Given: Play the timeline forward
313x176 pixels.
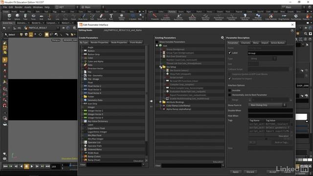Looking at the screenshot, I should (32, 166).
